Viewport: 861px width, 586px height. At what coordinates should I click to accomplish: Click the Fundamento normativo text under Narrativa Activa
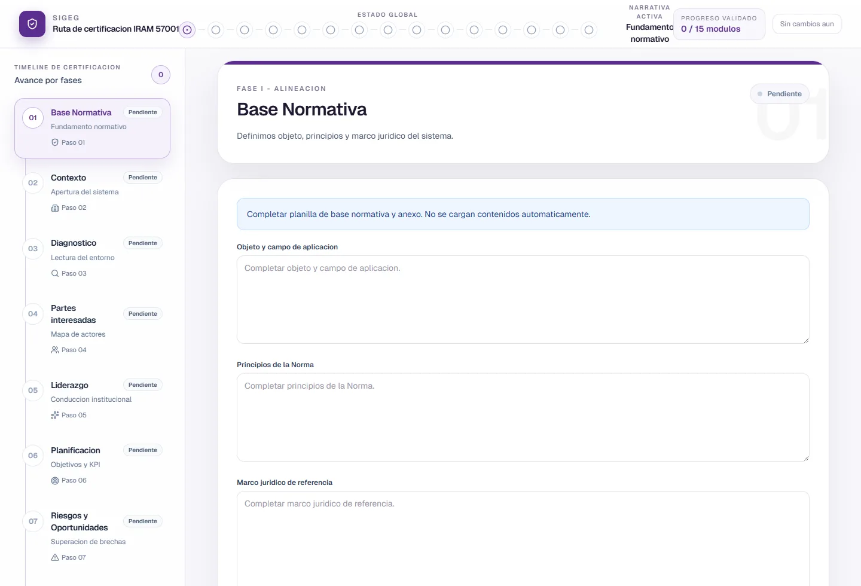(x=650, y=33)
